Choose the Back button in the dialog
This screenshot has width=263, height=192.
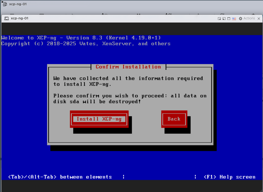click(x=174, y=119)
